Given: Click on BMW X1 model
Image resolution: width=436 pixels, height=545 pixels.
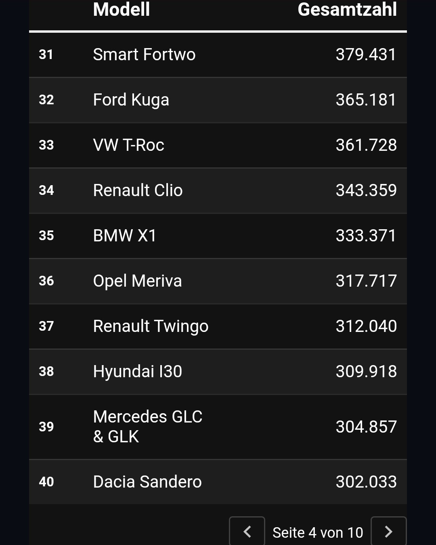Looking at the screenshot, I should [x=125, y=235].
